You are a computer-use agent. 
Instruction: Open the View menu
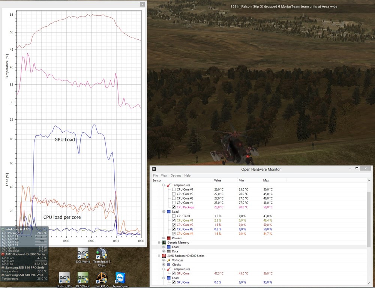point(164,175)
